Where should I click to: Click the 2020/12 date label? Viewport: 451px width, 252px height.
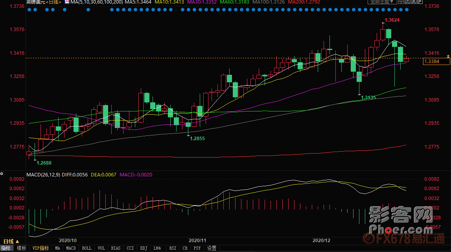click(x=322, y=241)
